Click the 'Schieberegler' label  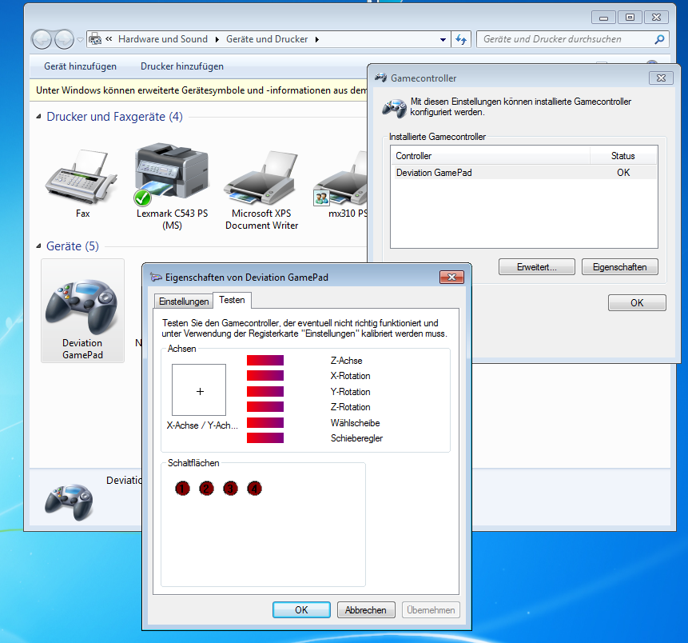click(x=356, y=438)
